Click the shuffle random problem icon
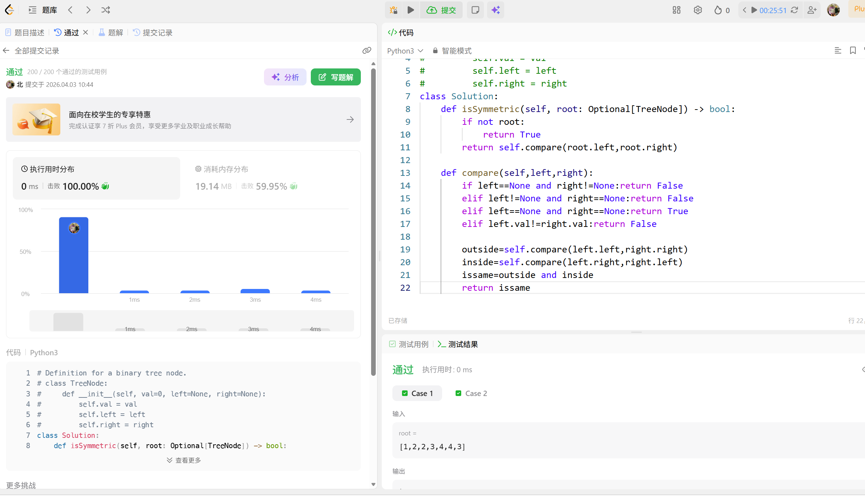This screenshot has height=496, width=865. click(106, 10)
